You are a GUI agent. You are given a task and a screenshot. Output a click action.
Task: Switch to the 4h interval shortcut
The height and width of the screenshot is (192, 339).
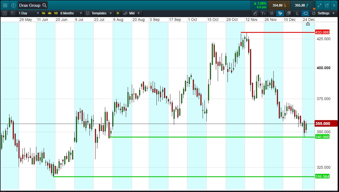[50, 13]
